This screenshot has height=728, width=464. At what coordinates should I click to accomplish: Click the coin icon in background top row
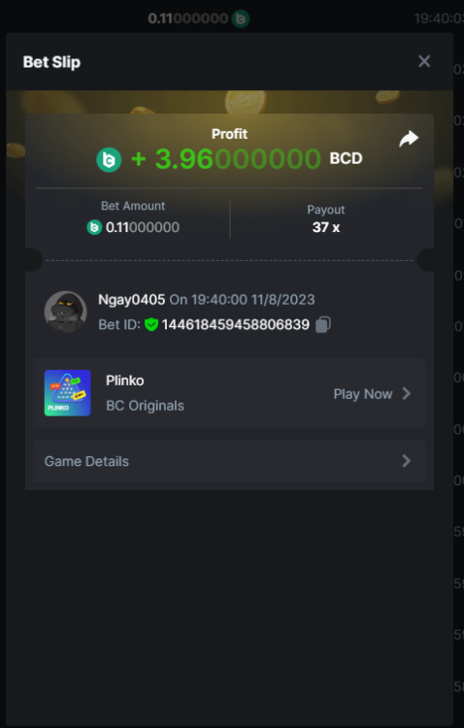point(241,18)
